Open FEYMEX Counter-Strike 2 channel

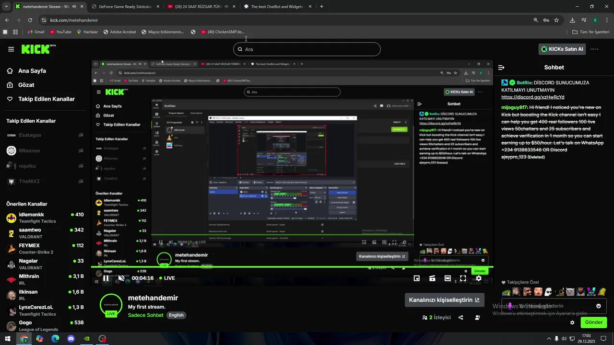point(45,248)
